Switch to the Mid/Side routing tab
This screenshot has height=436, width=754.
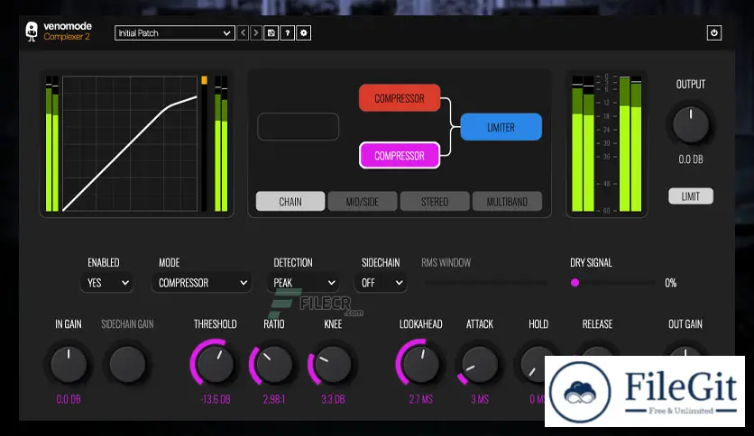point(363,202)
